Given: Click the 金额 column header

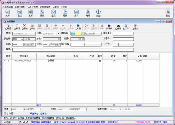Looking at the screenshot, I should [x=135, y=56].
